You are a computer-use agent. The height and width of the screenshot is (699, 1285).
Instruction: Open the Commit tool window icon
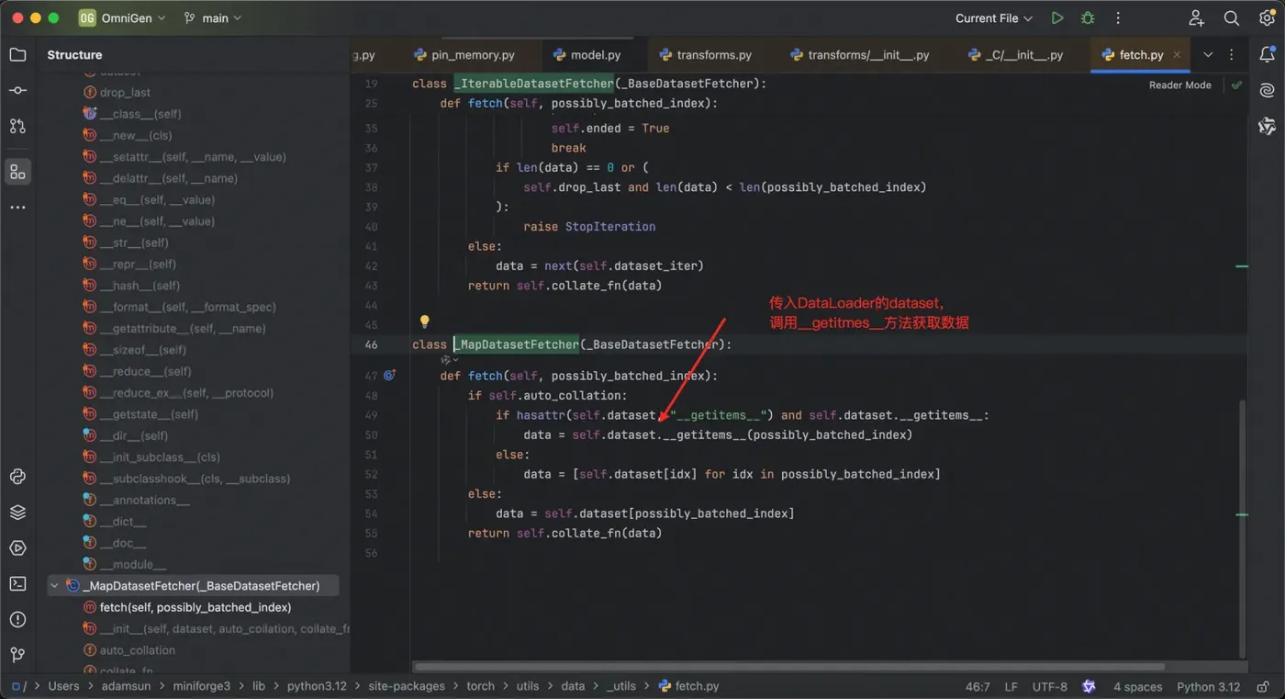tap(17, 91)
